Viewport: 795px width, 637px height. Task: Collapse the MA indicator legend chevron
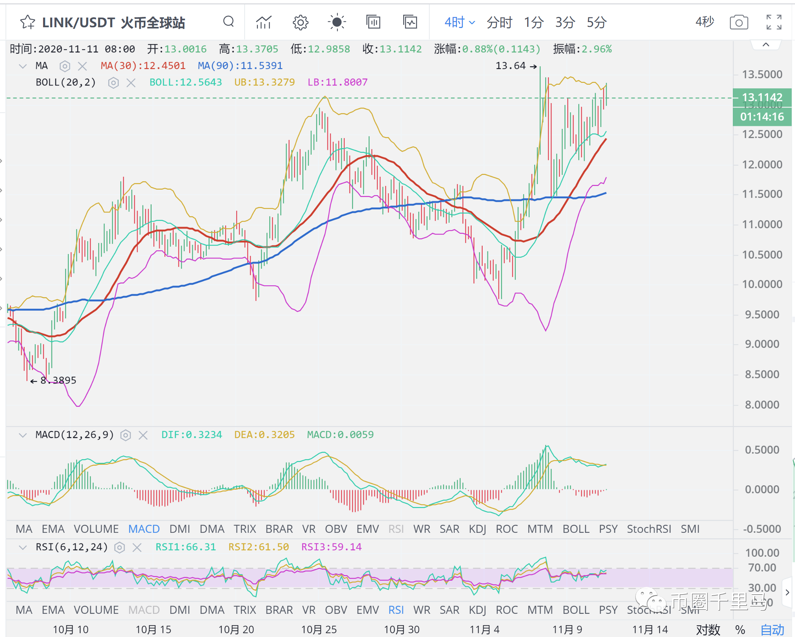tap(23, 66)
